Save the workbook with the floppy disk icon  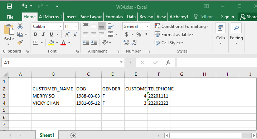click(x=9, y=6)
